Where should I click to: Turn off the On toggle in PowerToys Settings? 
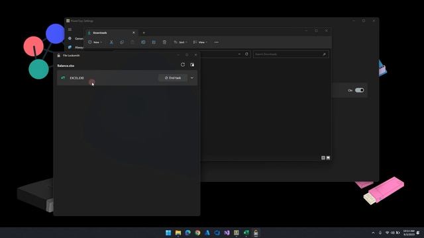[x=359, y=90]
